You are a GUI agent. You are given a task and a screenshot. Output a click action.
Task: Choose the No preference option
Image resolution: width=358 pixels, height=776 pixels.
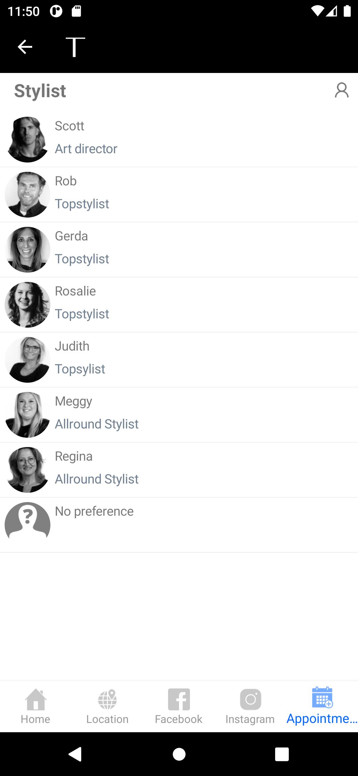point(179,525)
